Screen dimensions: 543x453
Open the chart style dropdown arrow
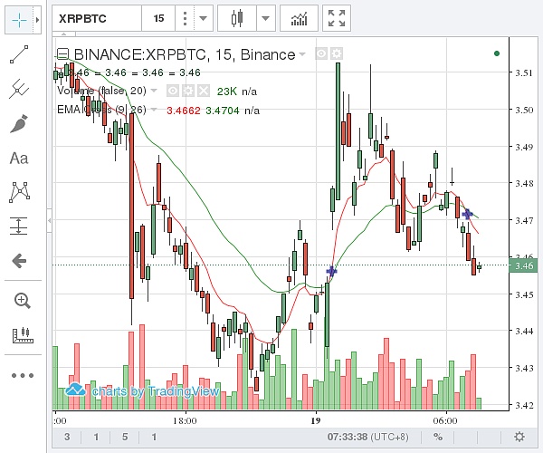pos(265,18)
